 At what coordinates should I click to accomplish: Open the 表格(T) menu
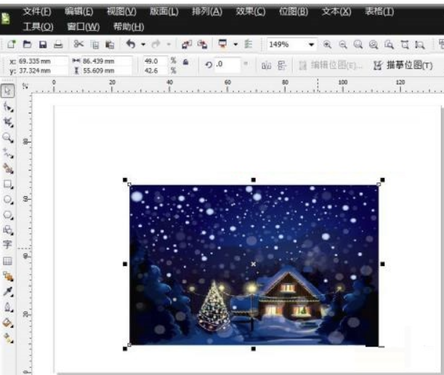pos(379,12)
